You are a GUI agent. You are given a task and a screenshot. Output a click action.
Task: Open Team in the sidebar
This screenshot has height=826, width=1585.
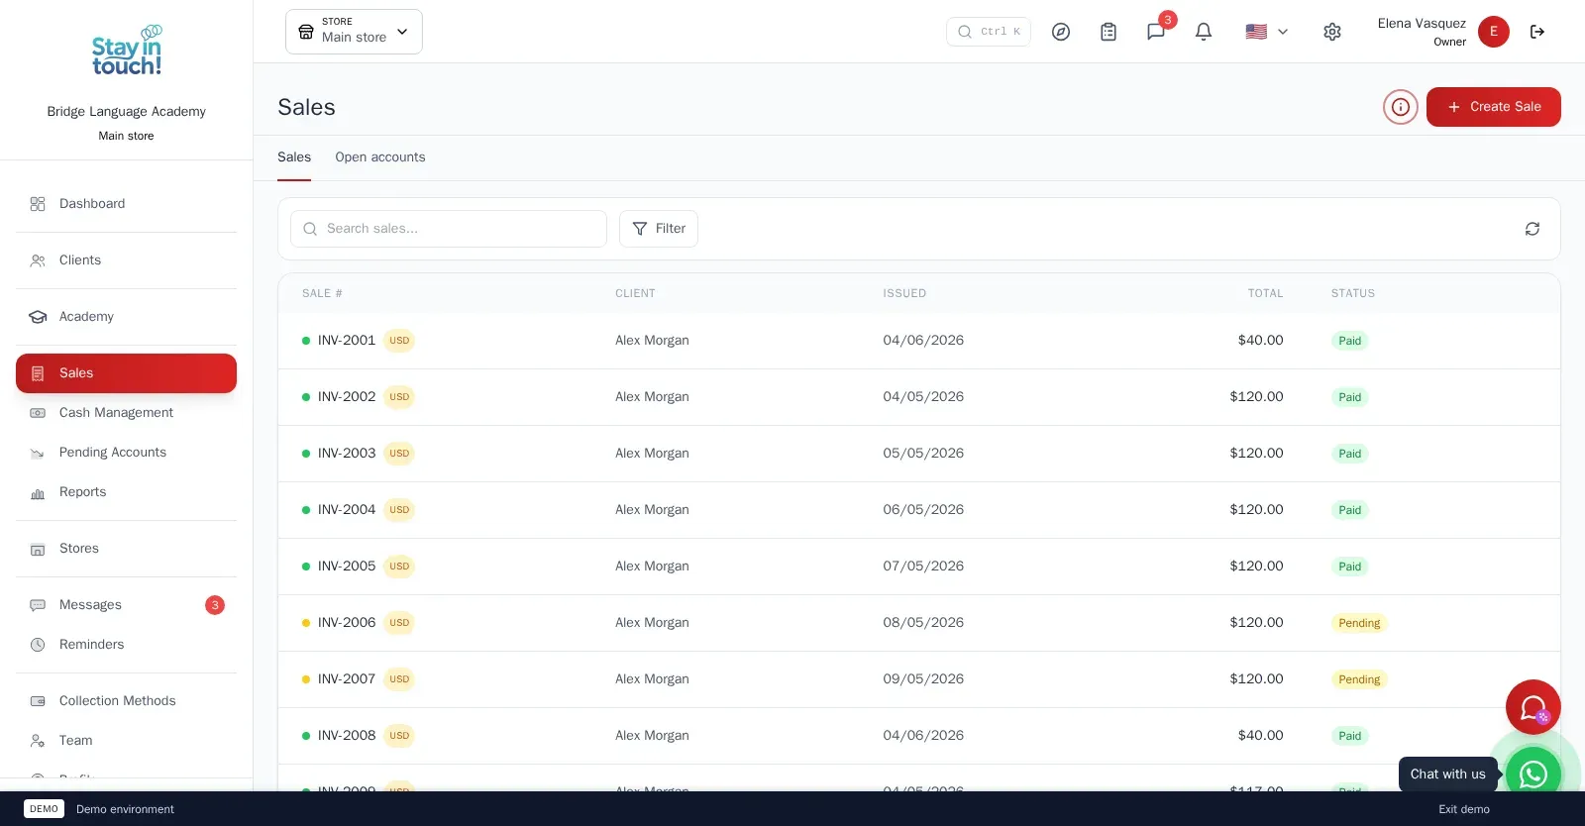tap(127, 741)
